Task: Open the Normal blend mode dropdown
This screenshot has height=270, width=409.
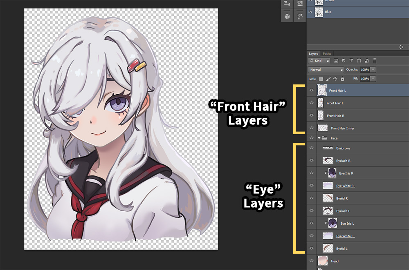Action: [x=326, y=70]
